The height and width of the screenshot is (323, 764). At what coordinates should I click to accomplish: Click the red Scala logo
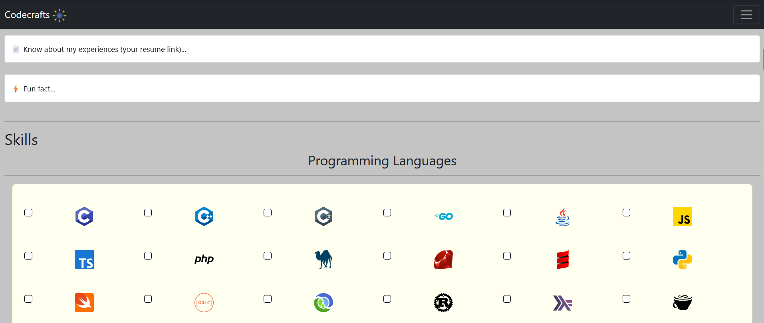pyautogui.click(x=563, y=260)
